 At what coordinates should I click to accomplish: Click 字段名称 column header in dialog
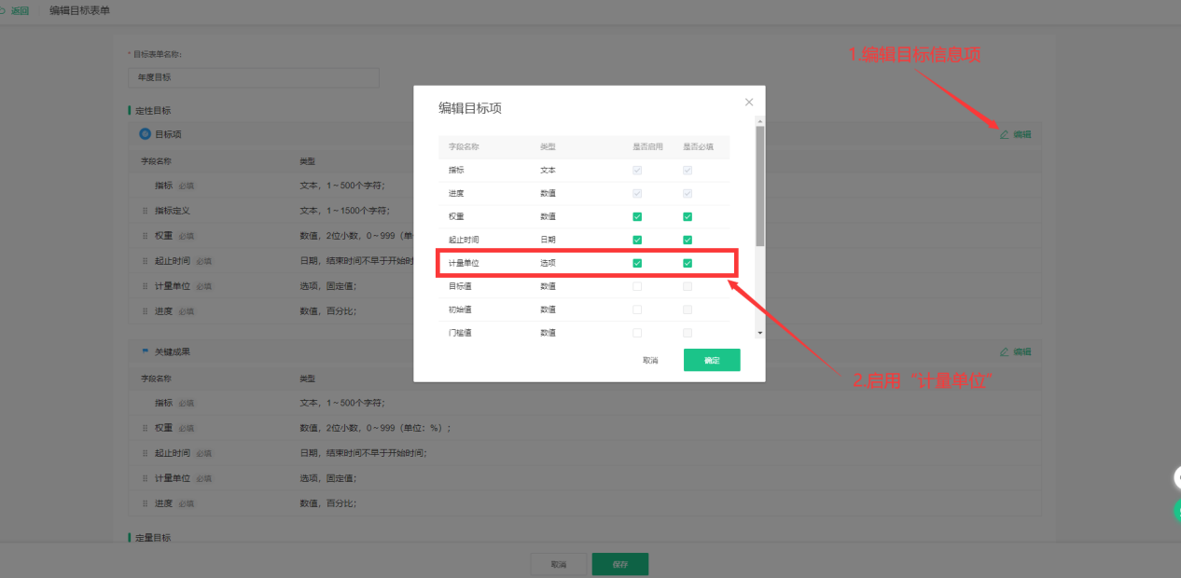(464, 147)
